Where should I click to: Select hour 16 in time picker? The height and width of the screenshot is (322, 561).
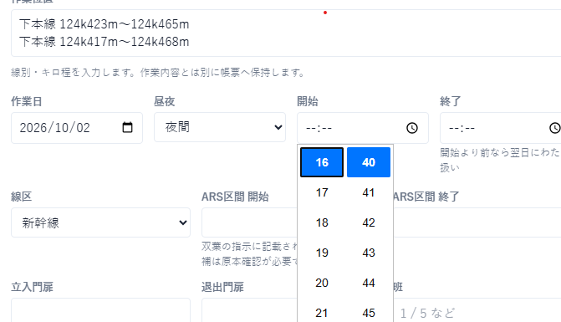tap(322, 162)
